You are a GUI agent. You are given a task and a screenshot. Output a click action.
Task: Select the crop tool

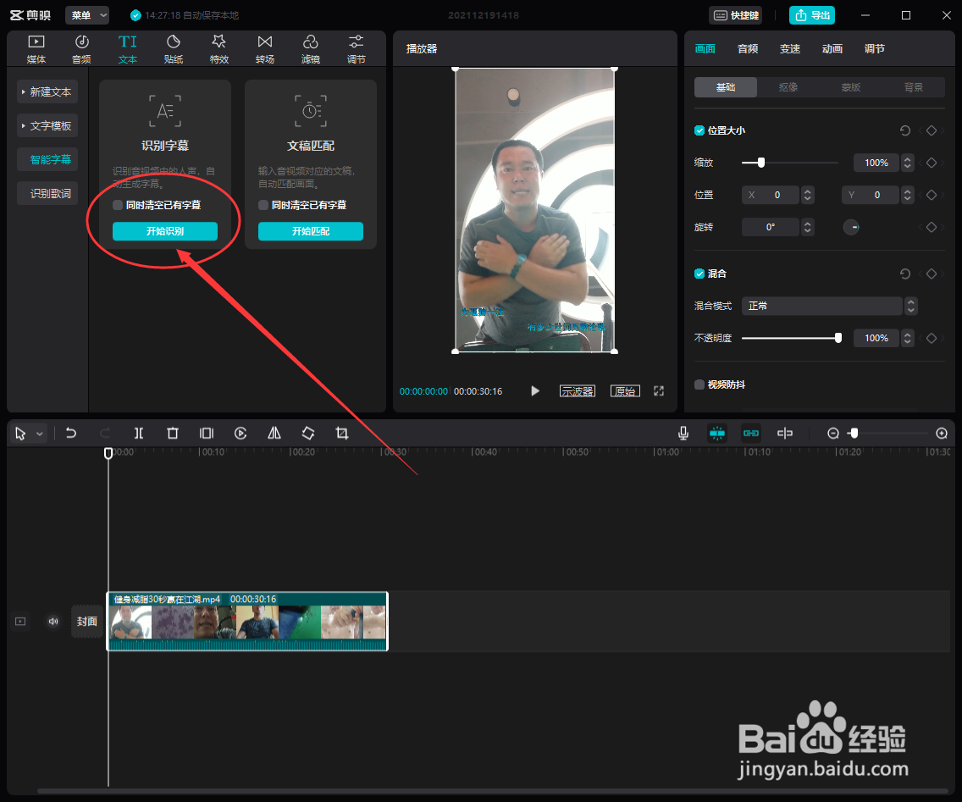342,434
